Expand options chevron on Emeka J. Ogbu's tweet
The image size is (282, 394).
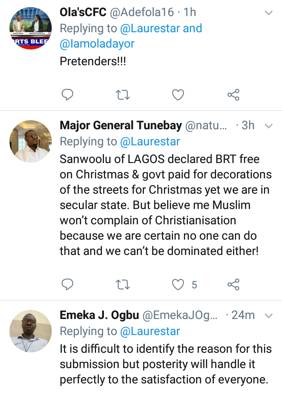click(269, 316)
